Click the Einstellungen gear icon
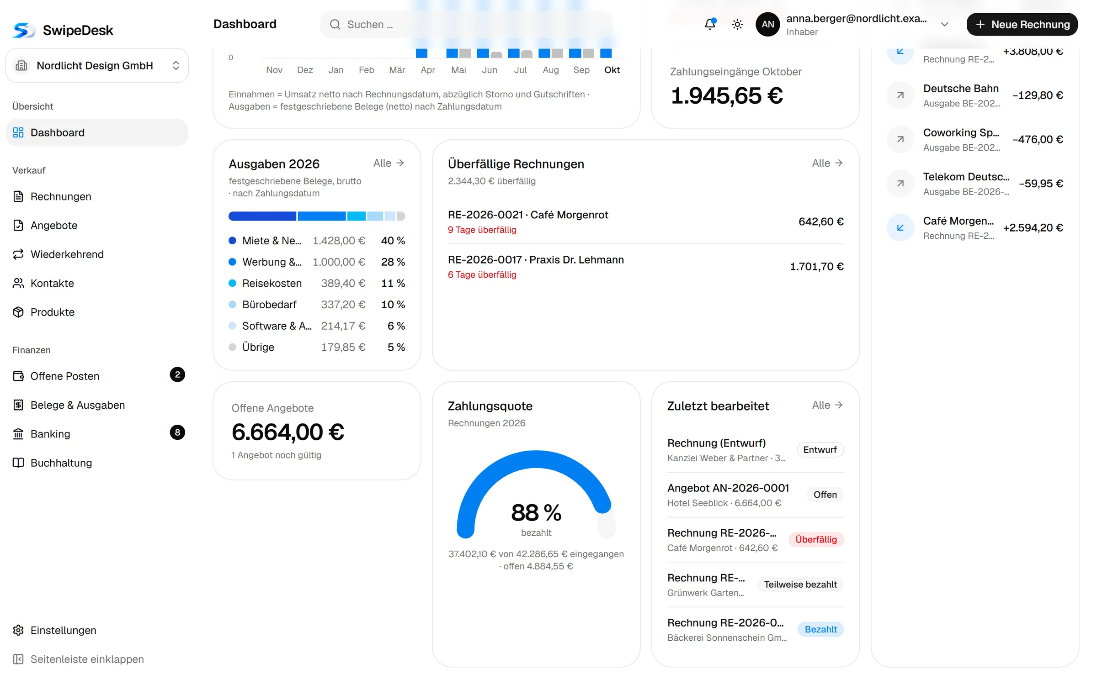This screenshot has height=685, width=1097. [x=18, y=630]
